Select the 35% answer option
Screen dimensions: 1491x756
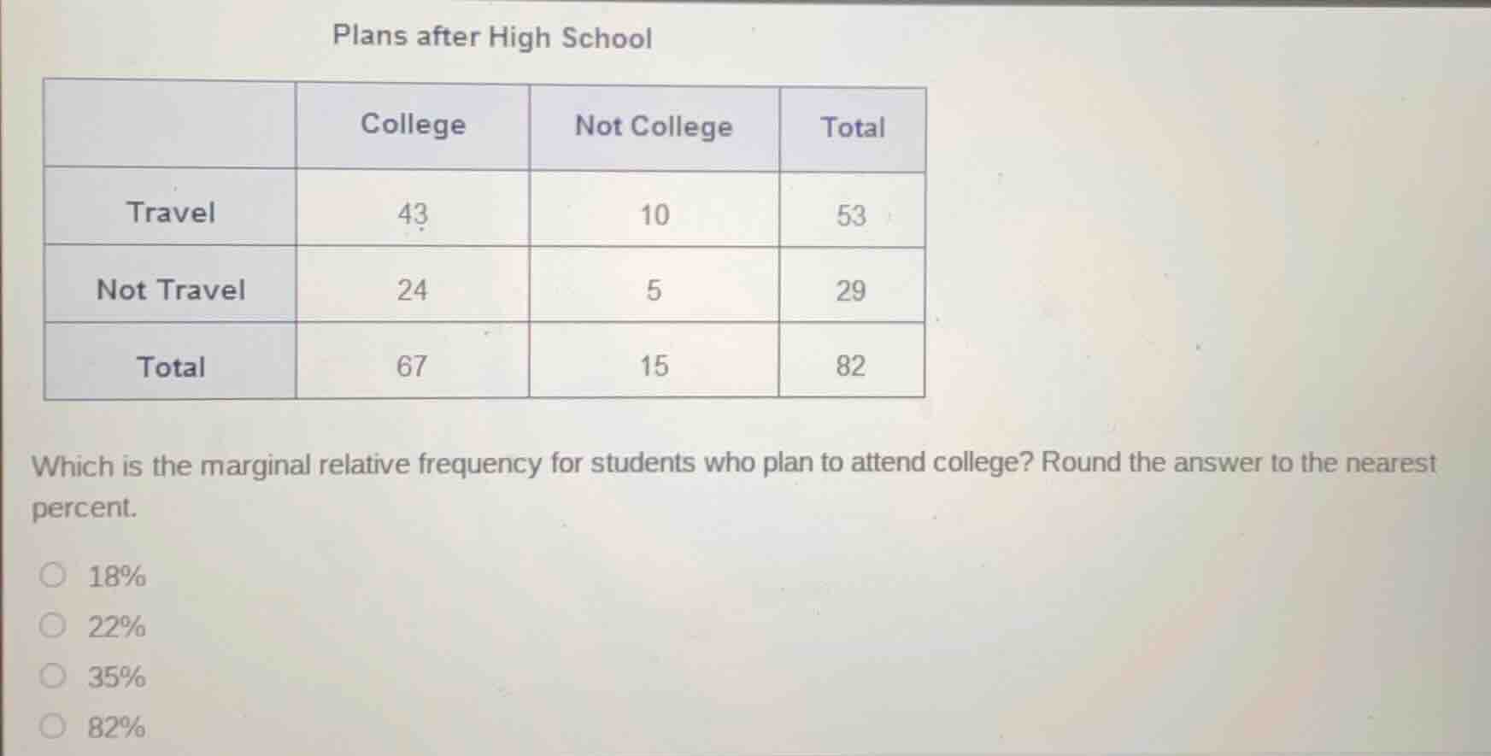(x=54, y=675)
